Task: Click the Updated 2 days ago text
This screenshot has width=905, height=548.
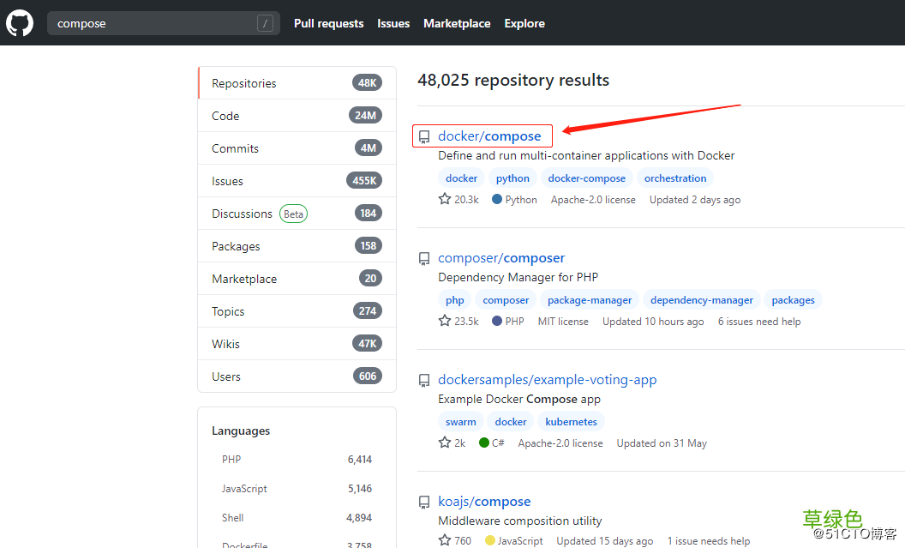Action: point(695,200)
